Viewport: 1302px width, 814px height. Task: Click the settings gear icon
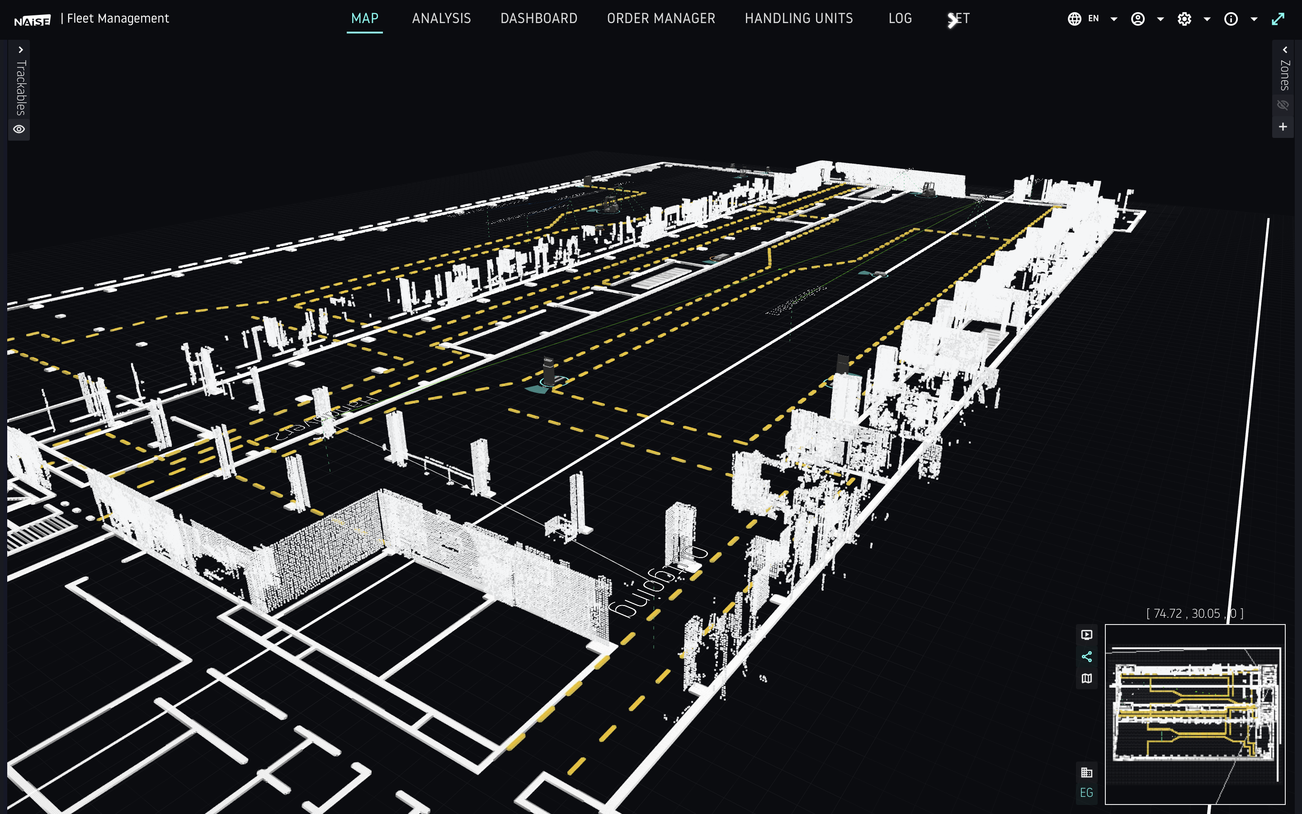(1184, 19)
